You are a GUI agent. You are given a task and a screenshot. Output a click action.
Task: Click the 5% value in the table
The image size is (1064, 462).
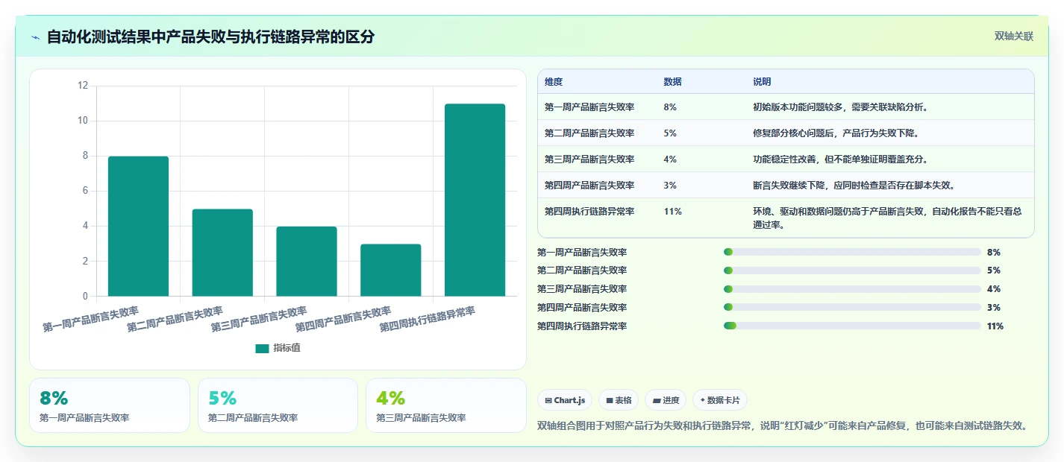(670, 133)
